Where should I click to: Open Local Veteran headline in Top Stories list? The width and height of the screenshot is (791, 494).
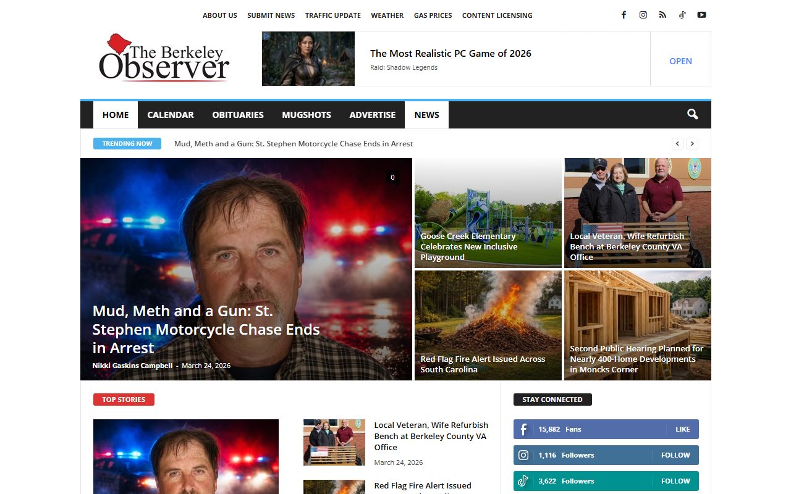coord(431,436)
